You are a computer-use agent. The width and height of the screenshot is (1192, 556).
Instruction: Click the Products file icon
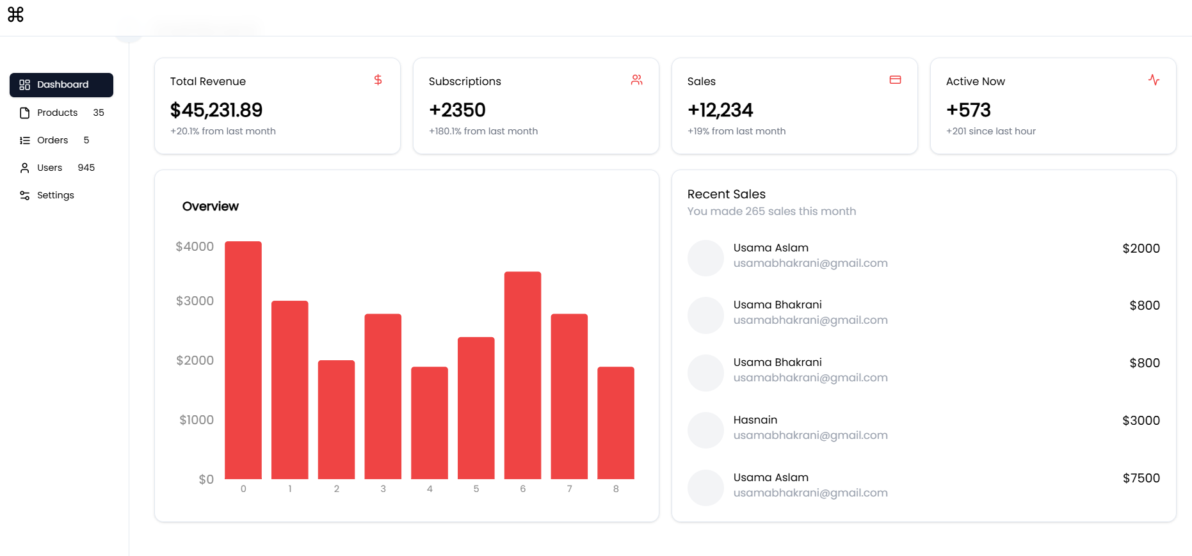point(25,113)
